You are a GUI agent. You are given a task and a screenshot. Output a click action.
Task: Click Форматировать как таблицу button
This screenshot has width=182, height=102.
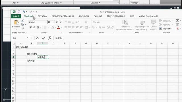[142, 25]
